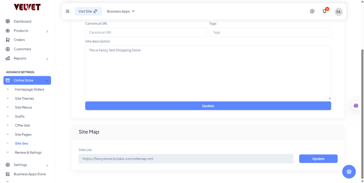Viewport: 364px width, 183px height.
Task: Click the pink brain assistant icon
Action: click(x=356, y=106)
